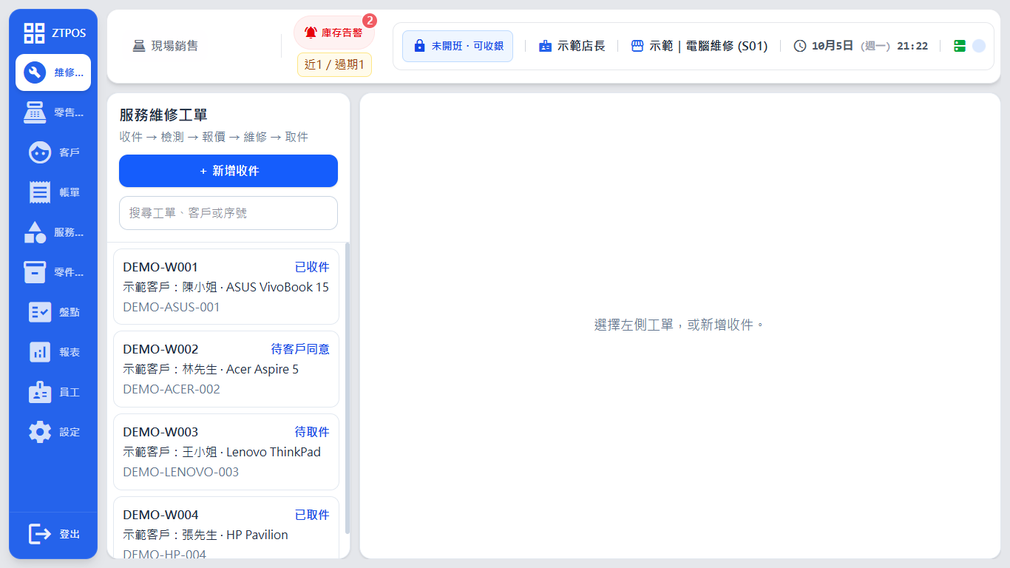This screenshot has width=1010, height=568.
Task: Open the 維修 wrench icon in sidebar
Action: (35, 72)
